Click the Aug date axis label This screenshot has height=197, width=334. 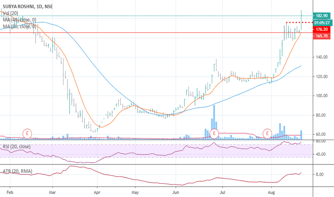[271, 193]
